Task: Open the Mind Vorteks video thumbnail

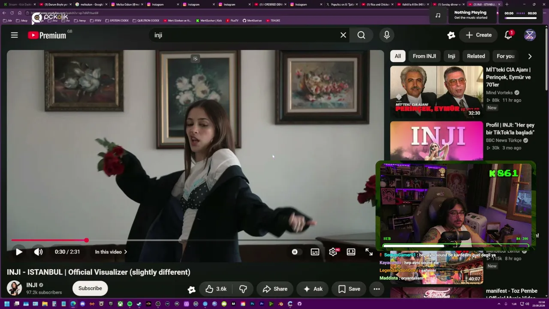Action: coord(437,92)
